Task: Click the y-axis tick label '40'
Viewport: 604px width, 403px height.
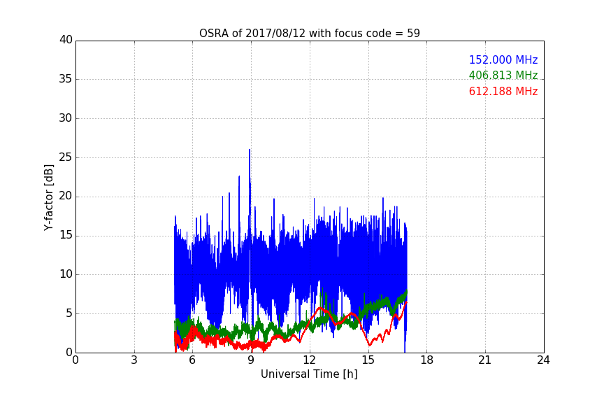Action: coord(66,40)
